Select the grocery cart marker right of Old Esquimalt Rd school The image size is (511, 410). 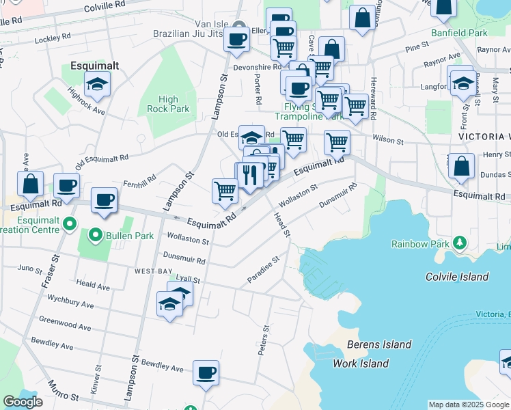click(x=293, y=141)
